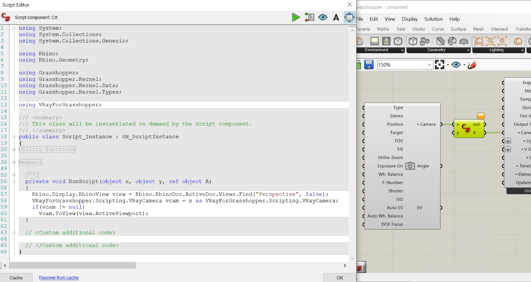531x282 pixels.
Task: Select the C# script component on the canvas
Action: [x=469, y=129]
